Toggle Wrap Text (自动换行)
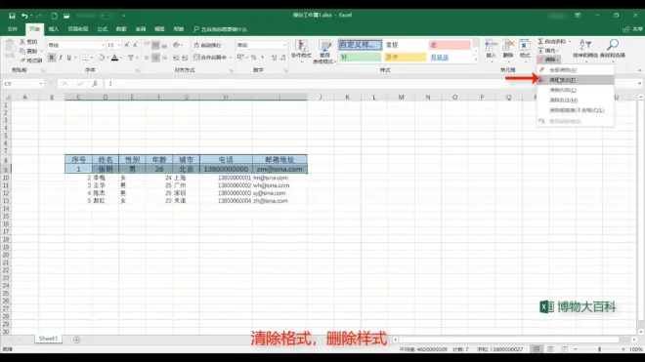The height and width of the screenshot is (362, 645). (x=208, y=45)
